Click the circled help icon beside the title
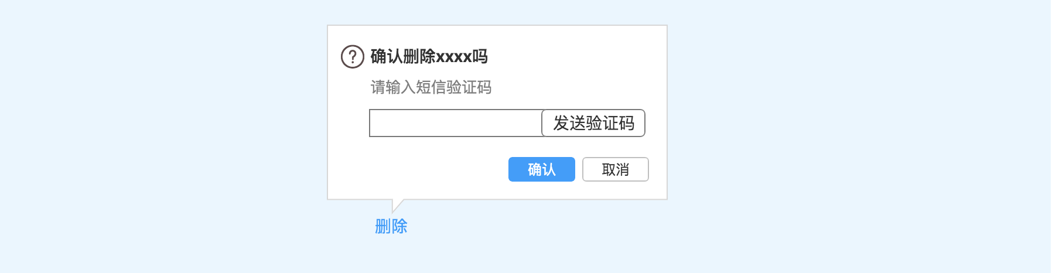The width and height of the screenshot is (1052, 273). pos(353,57)
